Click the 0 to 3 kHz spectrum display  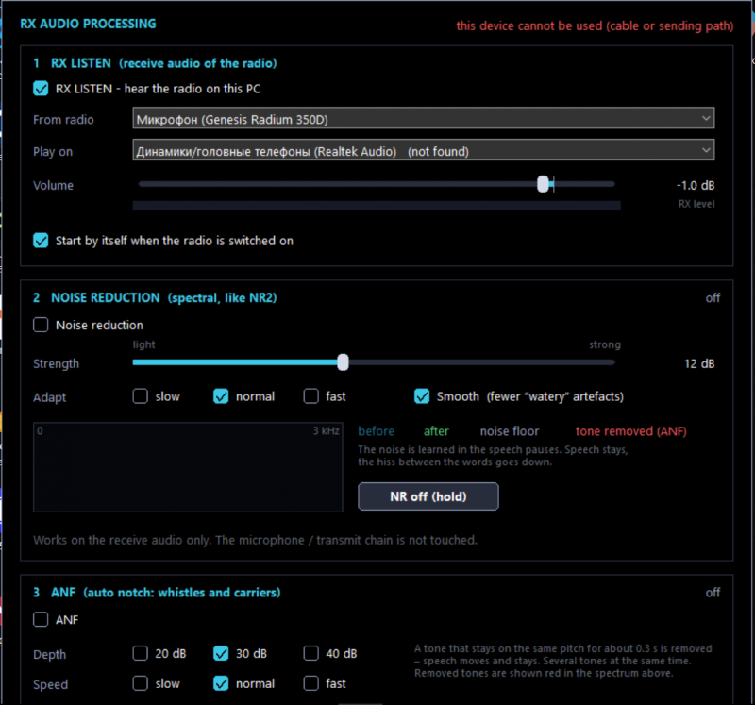pos(188,467)
